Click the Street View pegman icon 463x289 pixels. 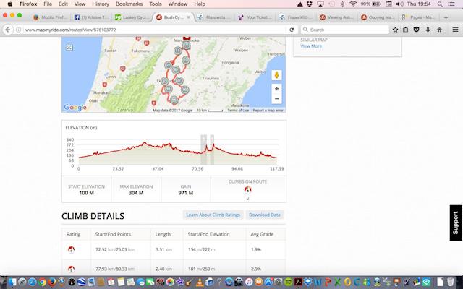[277, 74]
